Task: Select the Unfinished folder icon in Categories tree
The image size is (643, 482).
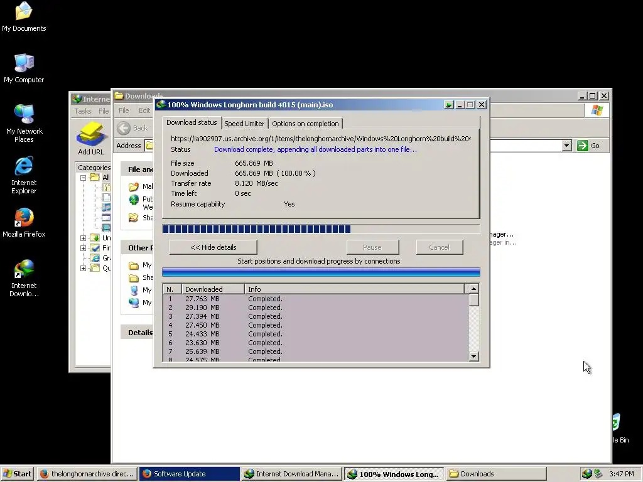Action: point(95,238)
